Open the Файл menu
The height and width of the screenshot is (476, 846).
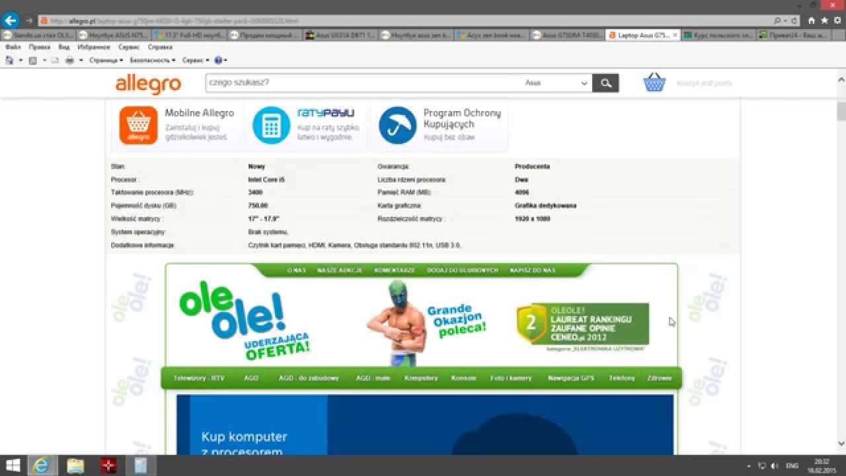[13, 48]
